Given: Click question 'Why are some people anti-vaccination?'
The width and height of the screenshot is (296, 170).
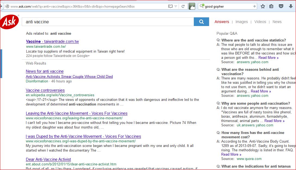Looking at the screenshot, I should tap(256, 103).
